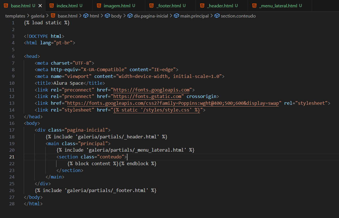Click the closing '</section>' tag

pos(70,171)
